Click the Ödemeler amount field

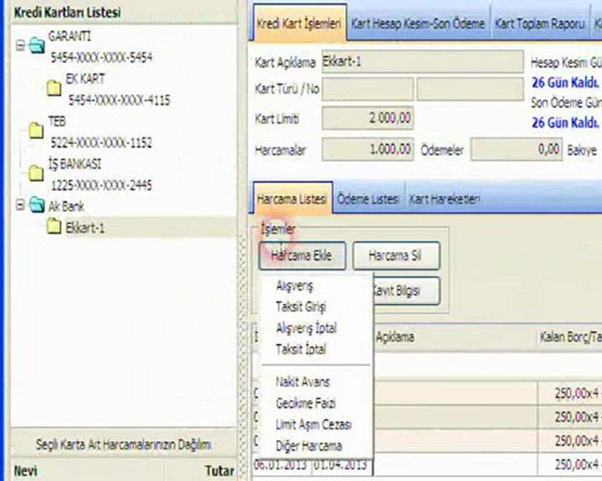click(516, 149)
